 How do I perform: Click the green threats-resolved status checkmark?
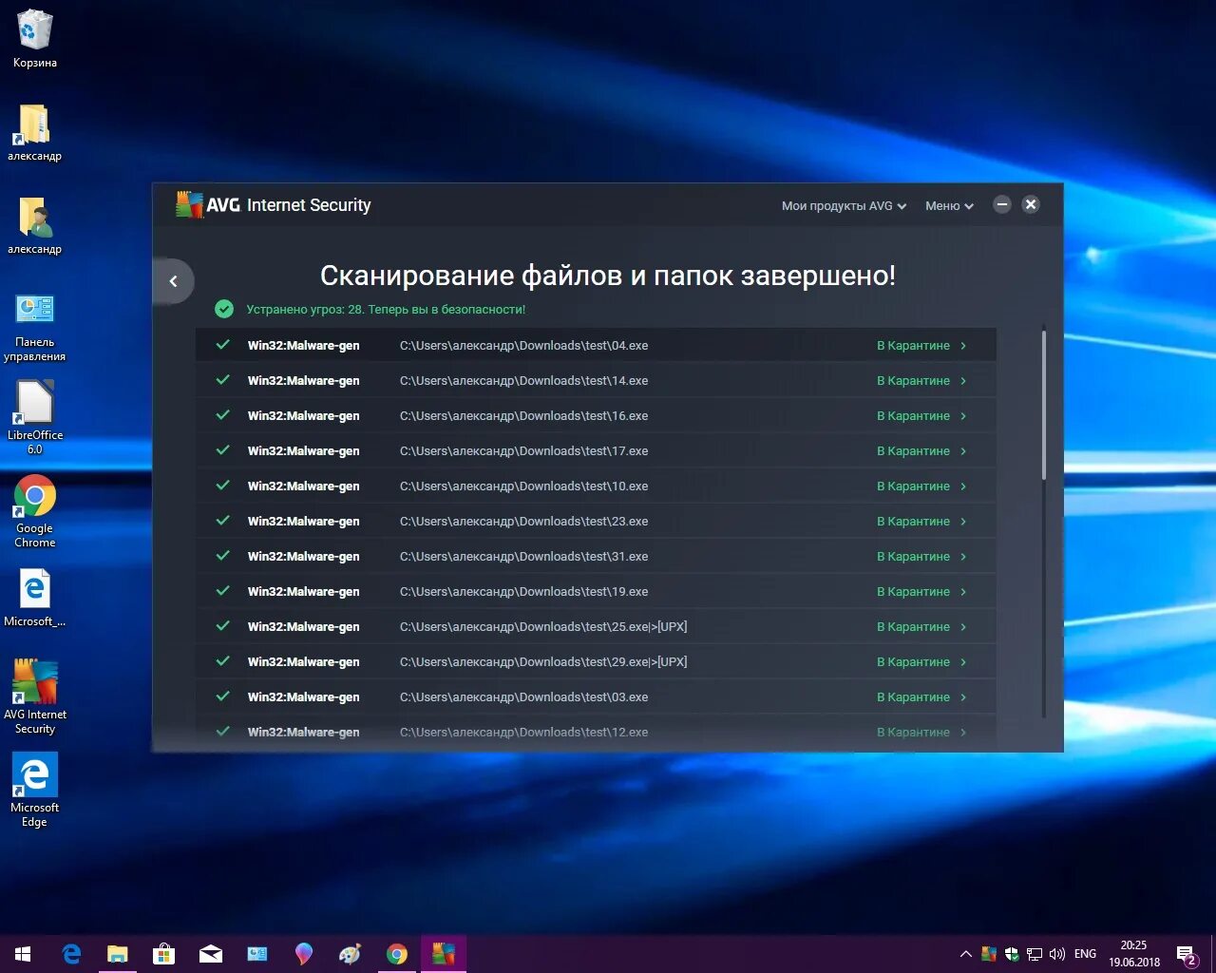[x=224, y=309]
